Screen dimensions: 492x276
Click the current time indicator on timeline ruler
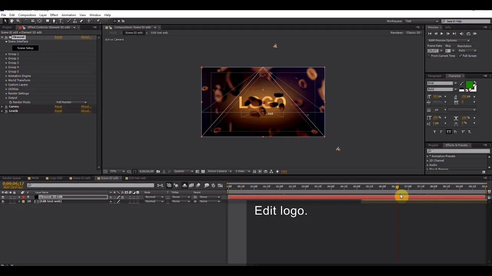click(x=397, y=187)
